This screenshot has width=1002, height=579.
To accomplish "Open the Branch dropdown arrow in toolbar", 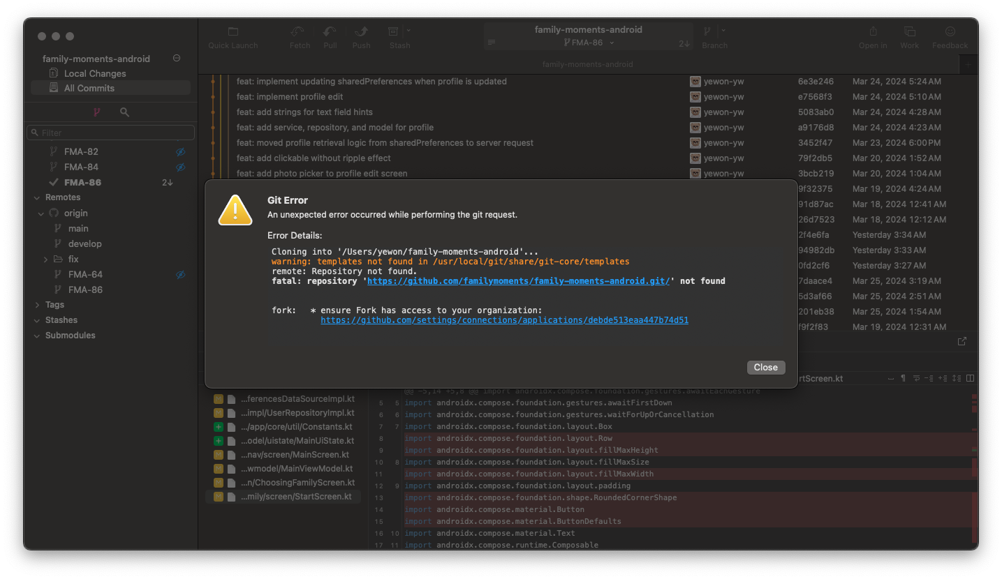I will (x=723, y=31).
